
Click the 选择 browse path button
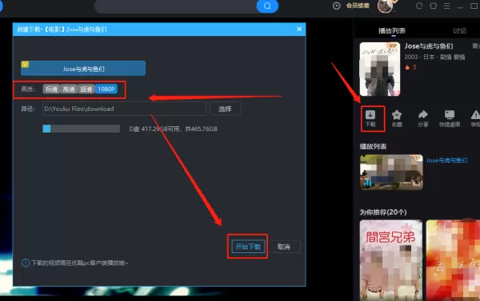(x=225, y=109)
